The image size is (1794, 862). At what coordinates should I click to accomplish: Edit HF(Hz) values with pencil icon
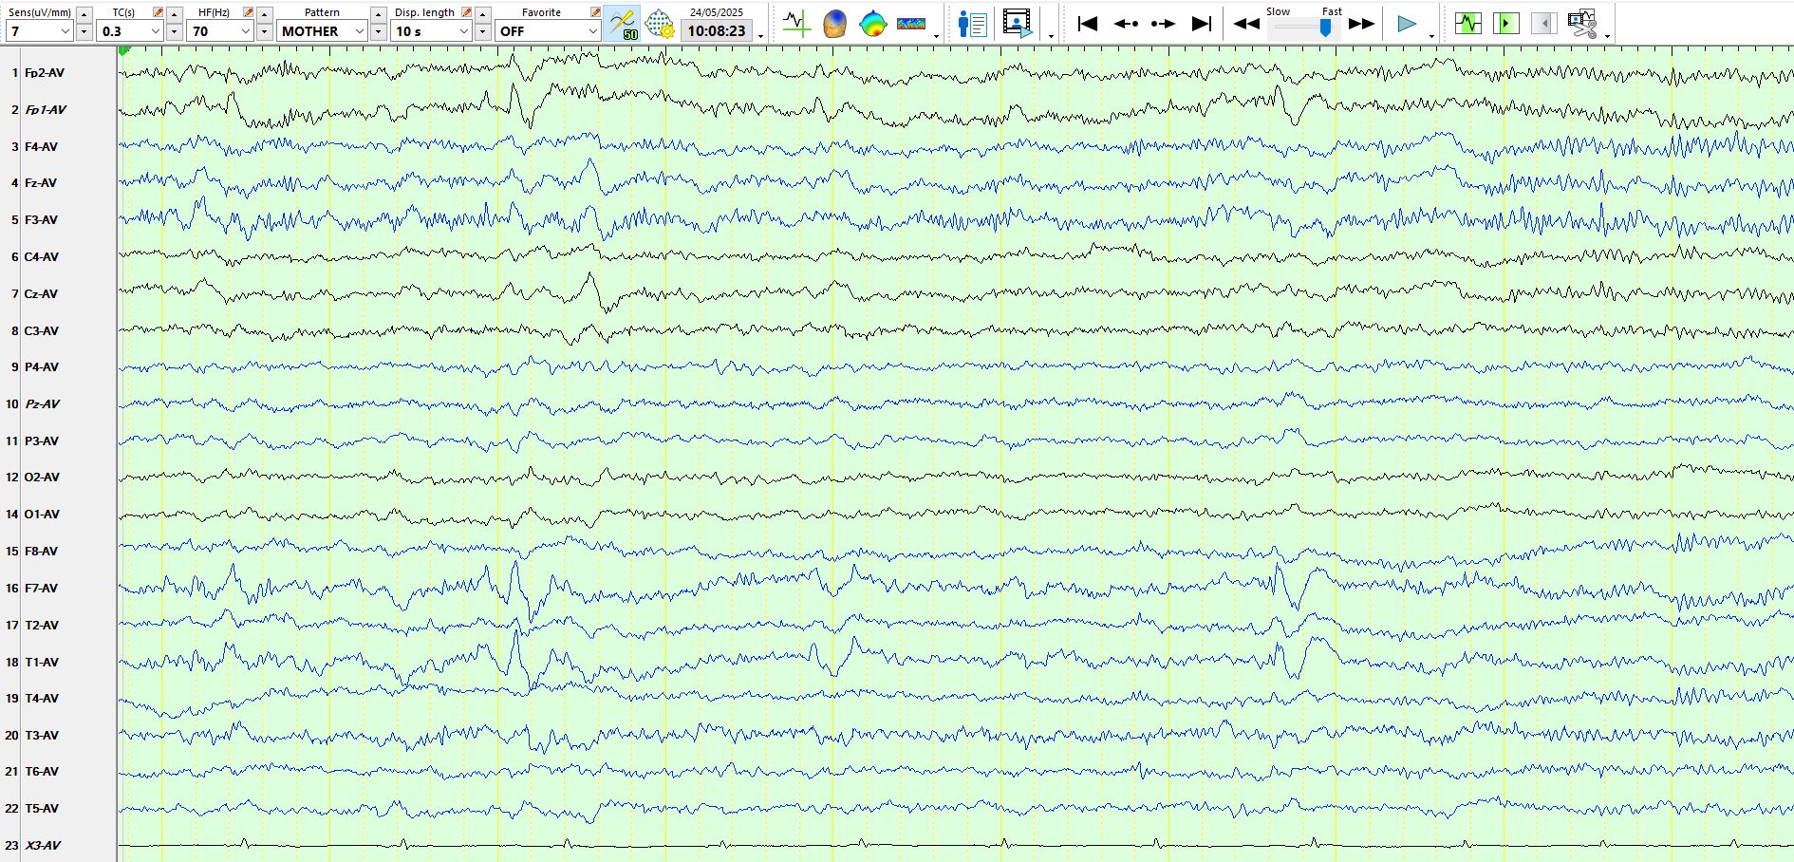[248, 12]
